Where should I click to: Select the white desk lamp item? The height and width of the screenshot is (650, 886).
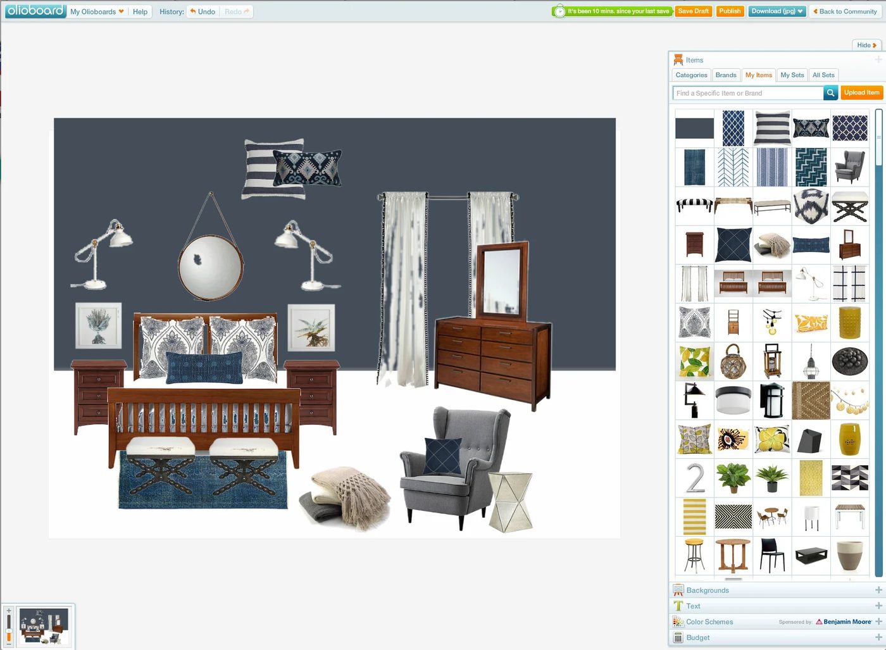(811, 284)
